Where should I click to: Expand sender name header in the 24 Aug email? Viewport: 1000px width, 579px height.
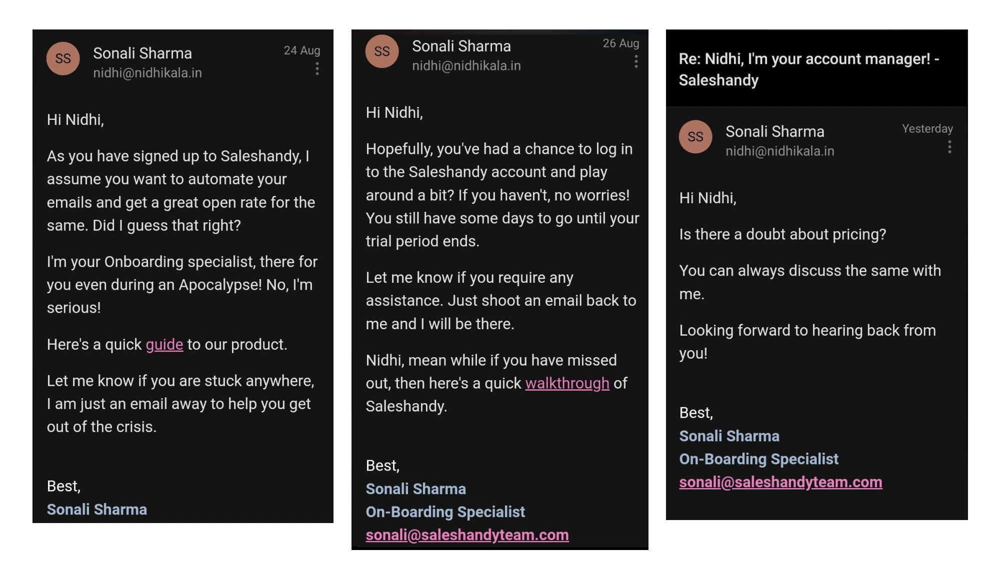142,53
